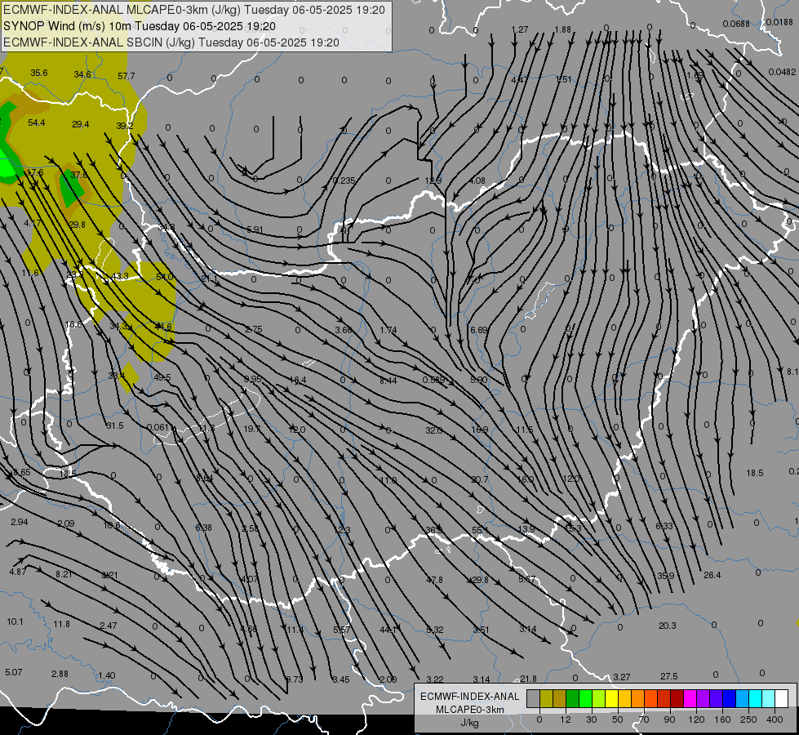
Task: Click the '90' legend scale label
Action: point(669,719)
